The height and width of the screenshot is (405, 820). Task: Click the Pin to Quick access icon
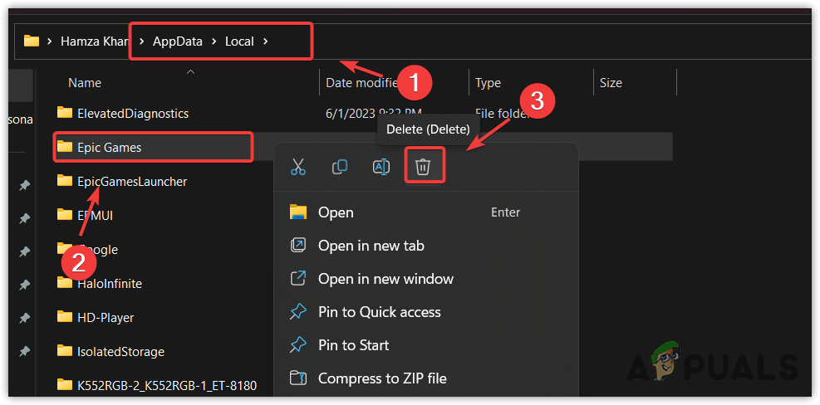tap(298, 312)
